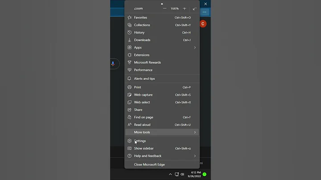
Task: Open History menu entry
Action: (162, 33)
